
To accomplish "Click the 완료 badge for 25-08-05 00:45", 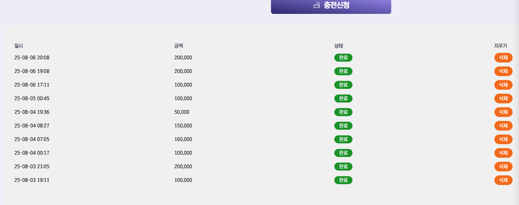I will coord(343,98).
